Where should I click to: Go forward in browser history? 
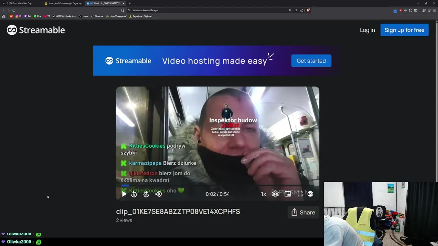[9, 10]
